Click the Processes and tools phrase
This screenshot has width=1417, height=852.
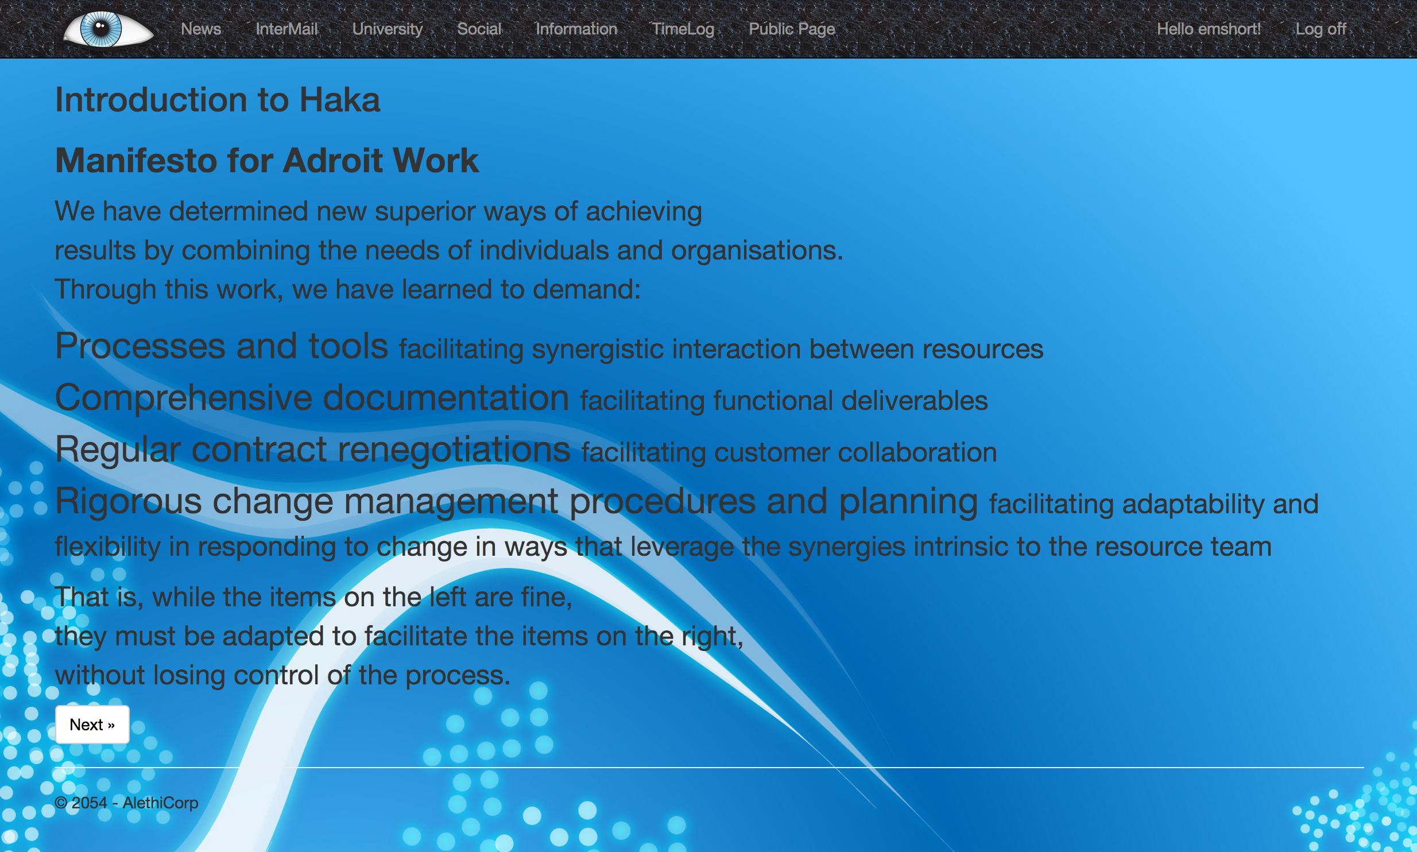pyautogui.click(x=222, y=346)
